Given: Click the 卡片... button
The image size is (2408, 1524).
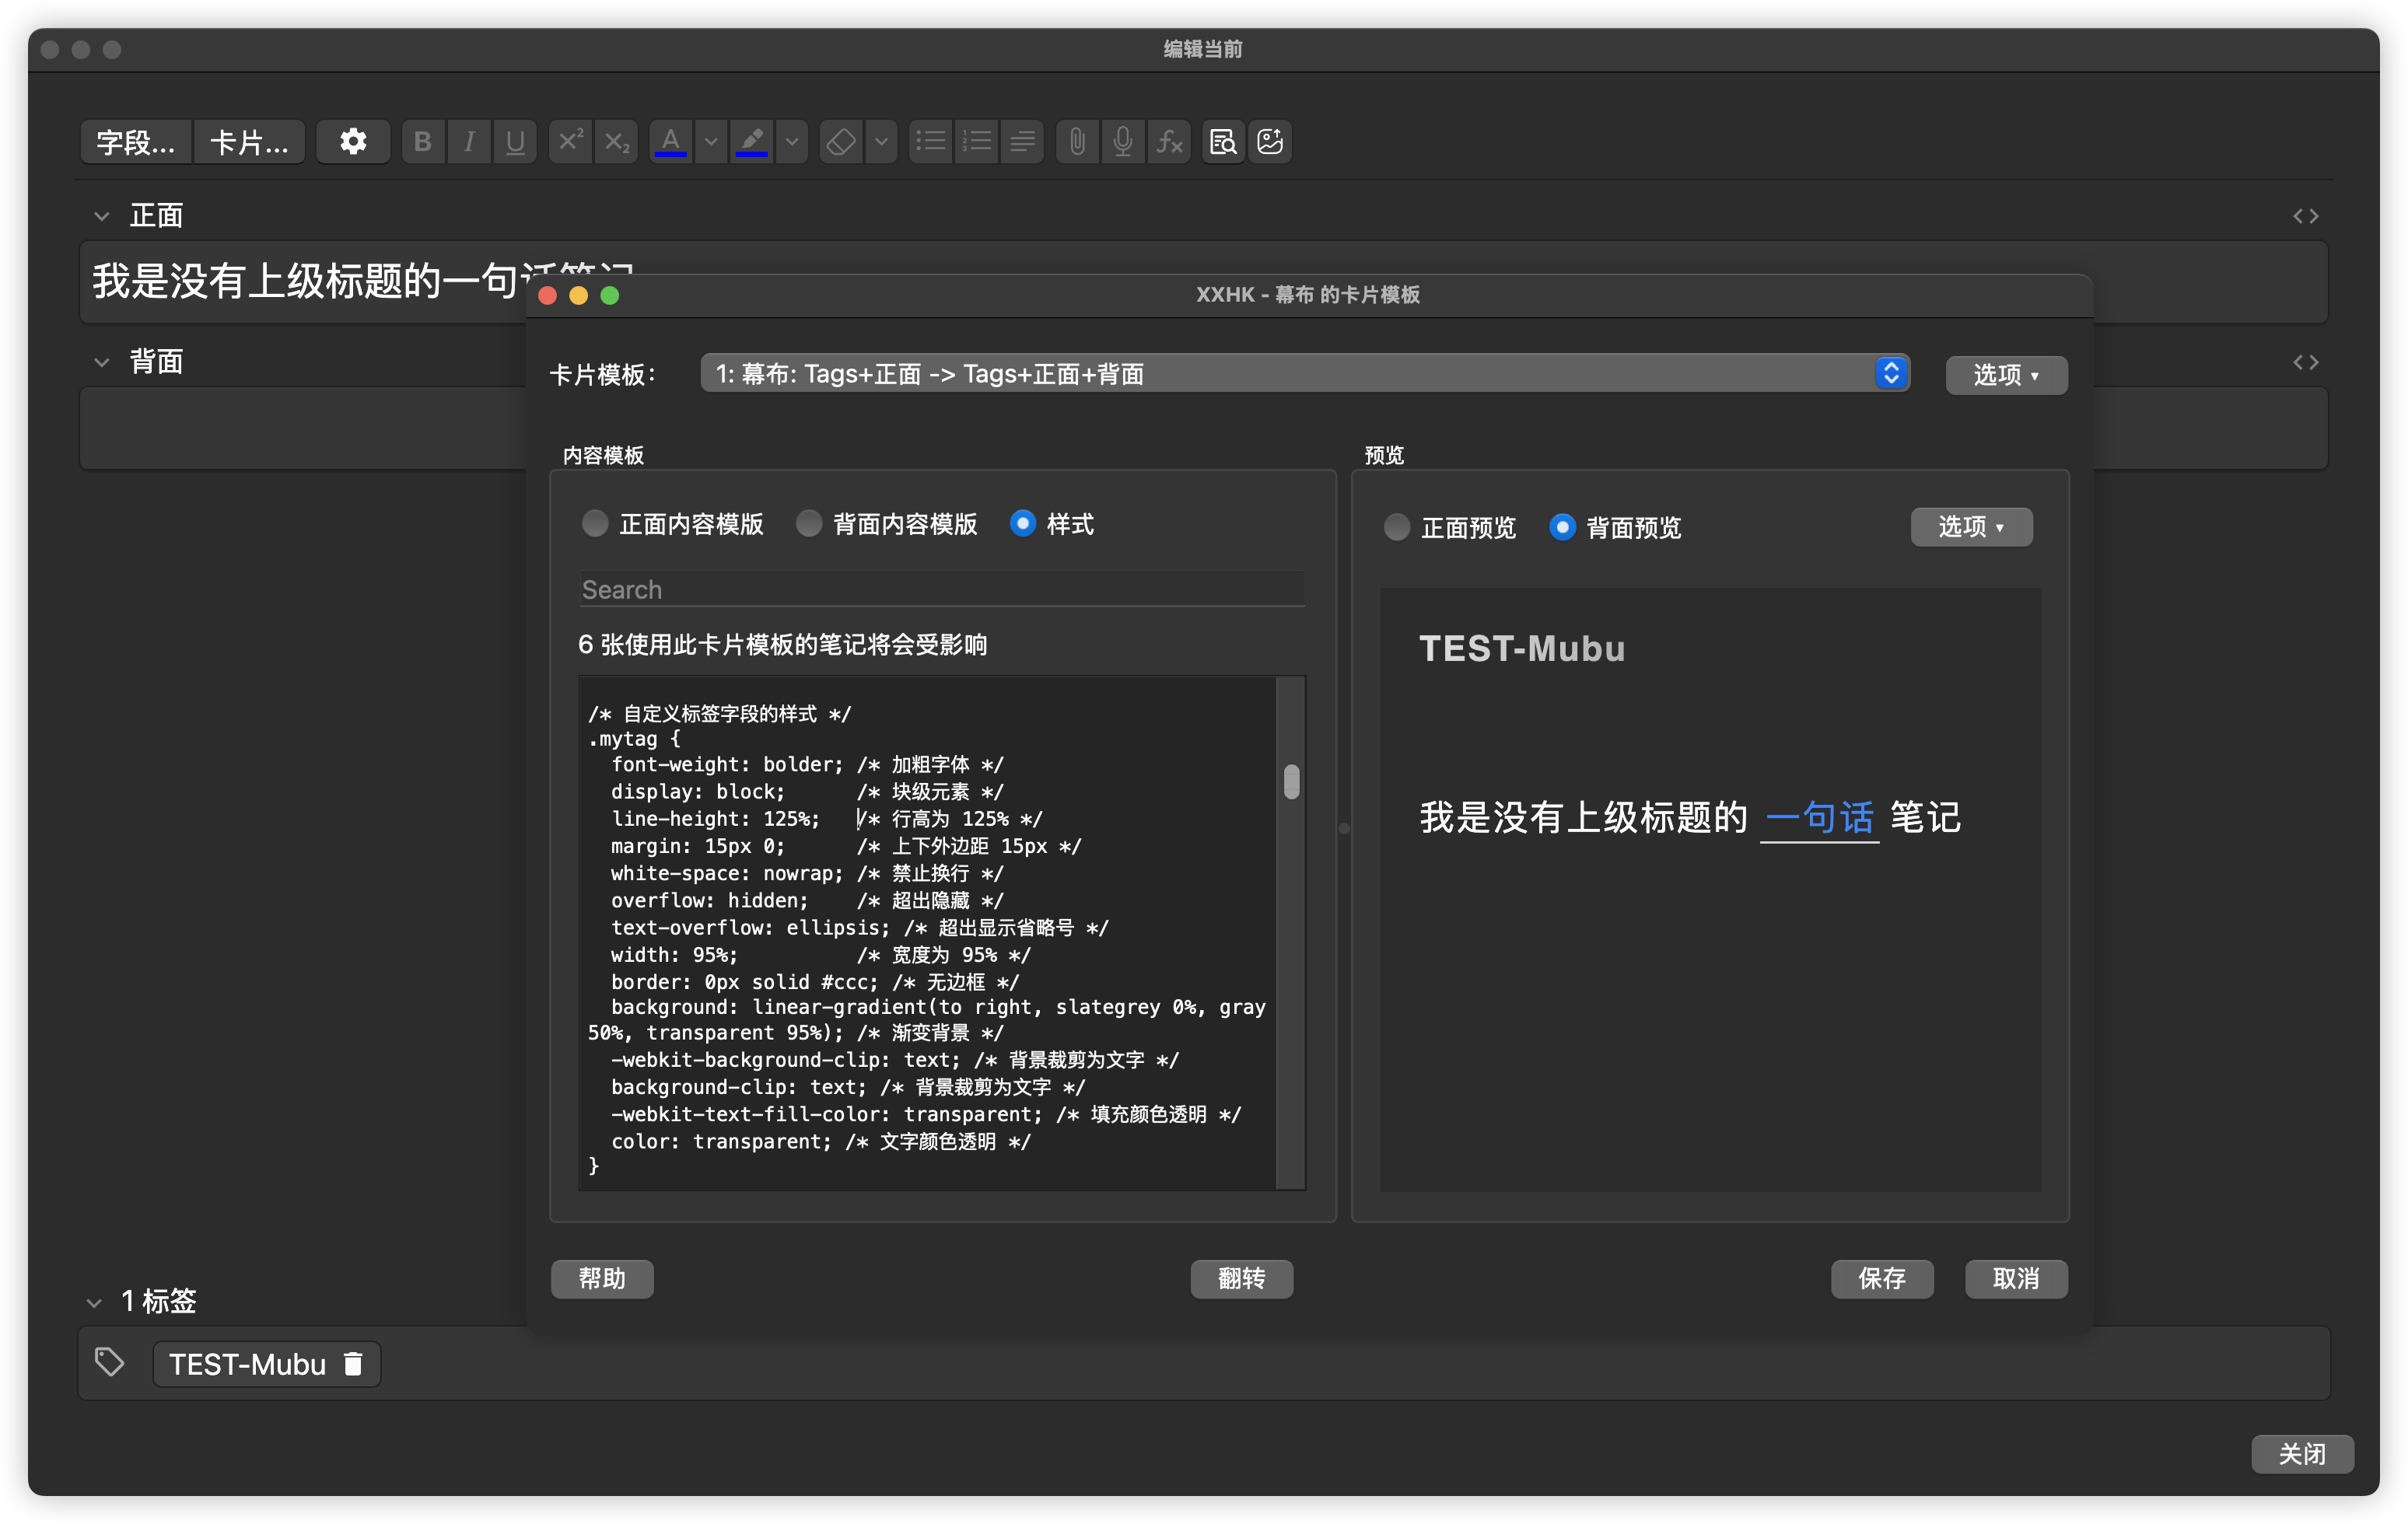Looking at the screenshot, I should (249, 142).
